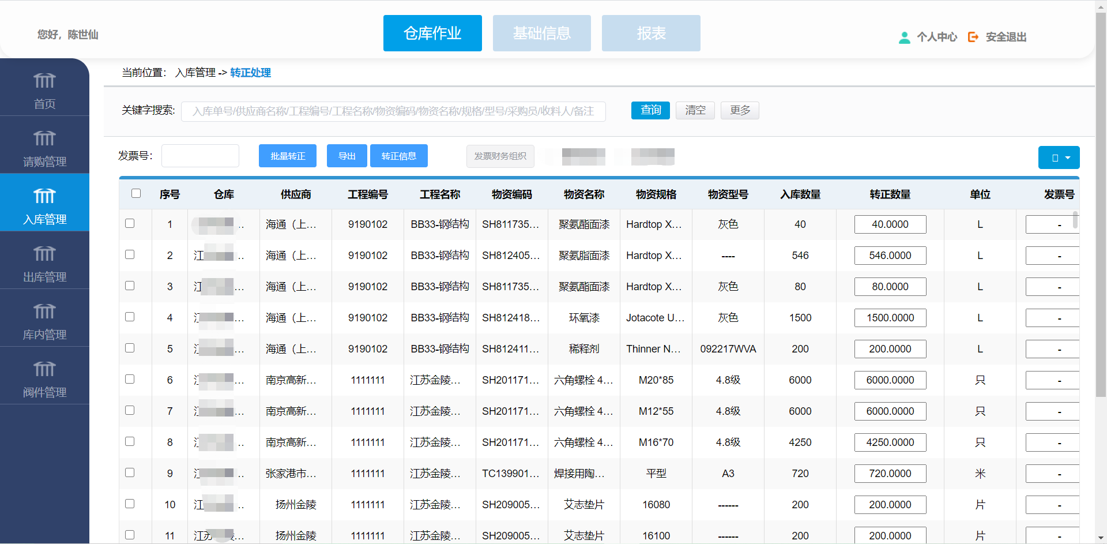Expand the blue column settings dropdown
This screenshot has height=544, width=1107.
(x=1059, y=157)
